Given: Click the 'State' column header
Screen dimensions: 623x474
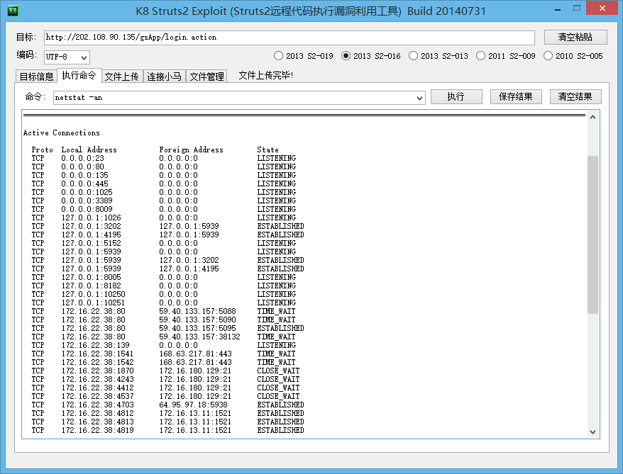Looking at the screenshot, I should coord(268,150).
